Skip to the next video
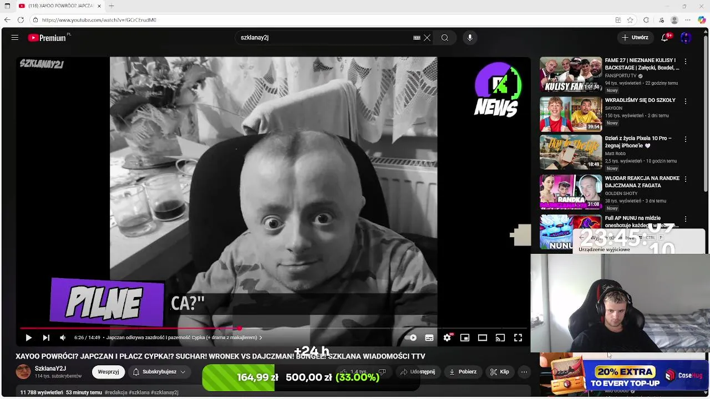This screenshot has height=399, width=710. [46, 337]
